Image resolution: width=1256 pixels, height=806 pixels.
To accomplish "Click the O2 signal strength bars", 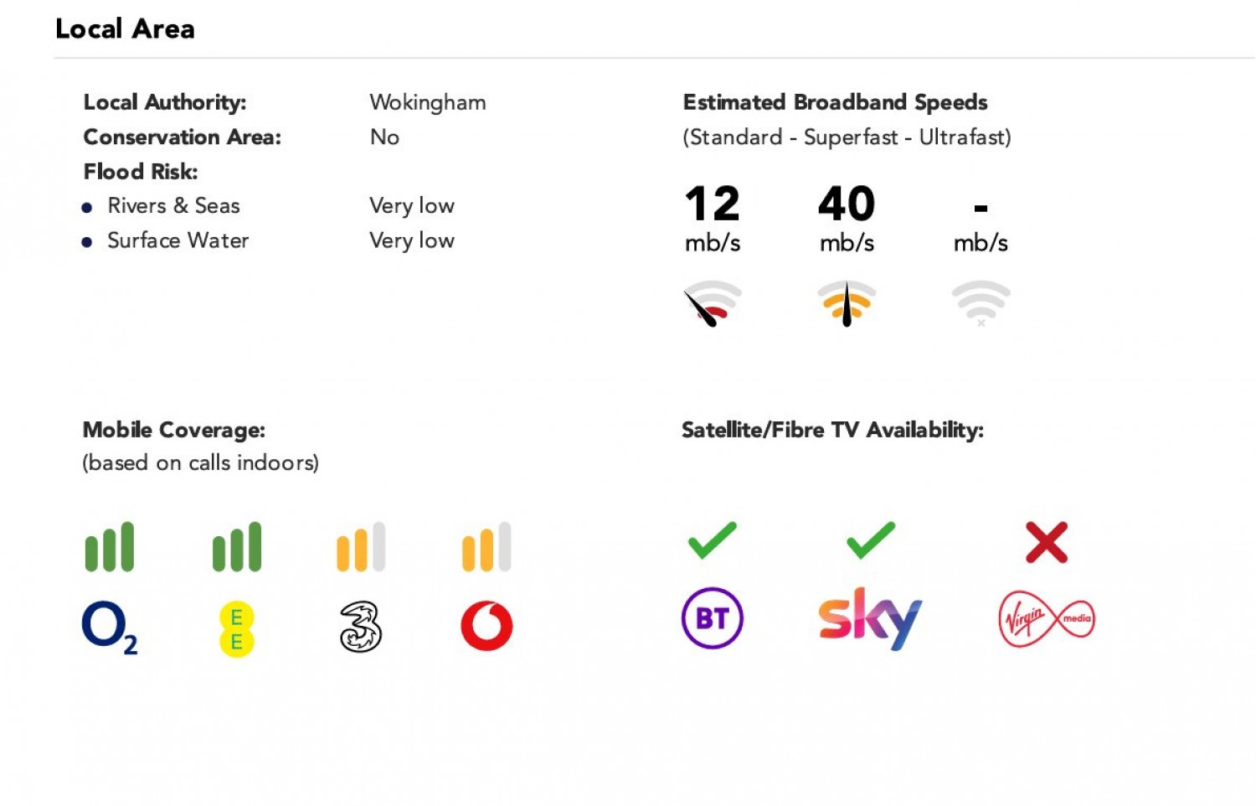I will coord(110,547).
